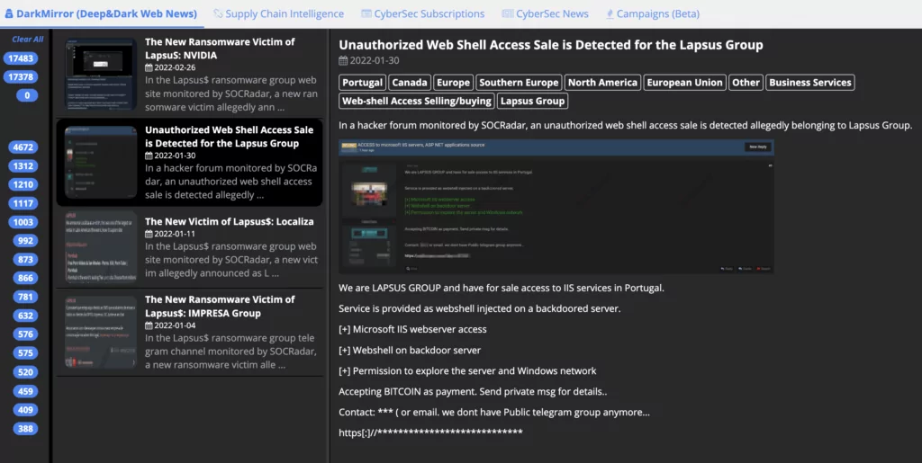Select the European Union tag
This screenshot has height=463, width=922.
[x=685, y=83]
